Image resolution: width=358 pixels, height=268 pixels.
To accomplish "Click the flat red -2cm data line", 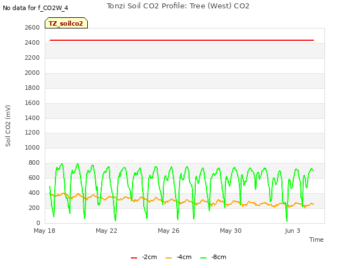I will tap(182, 40).
